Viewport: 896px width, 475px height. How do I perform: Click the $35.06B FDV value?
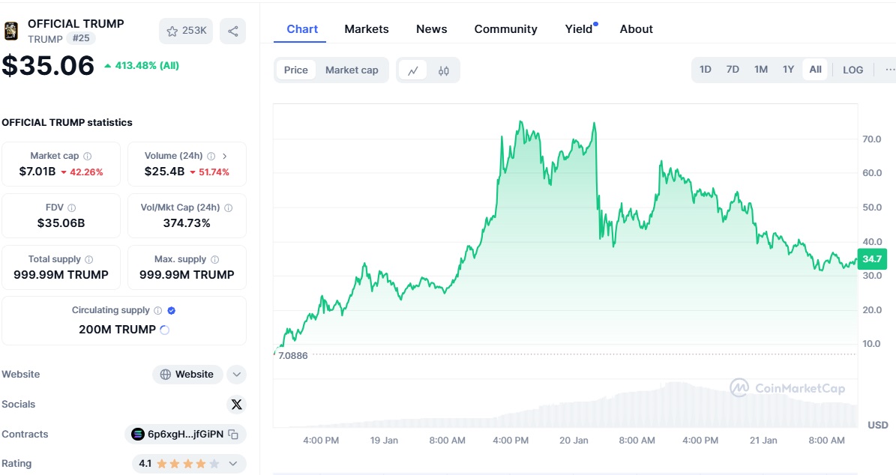(x=61, y=223)
